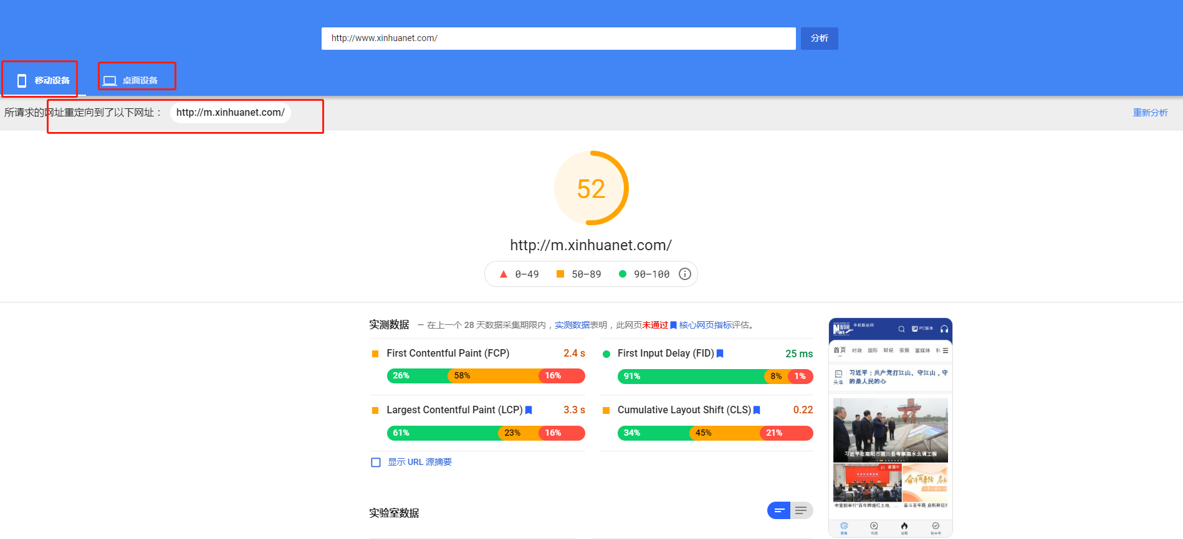Click the 显示 URL 源摘要 label text

419,462
